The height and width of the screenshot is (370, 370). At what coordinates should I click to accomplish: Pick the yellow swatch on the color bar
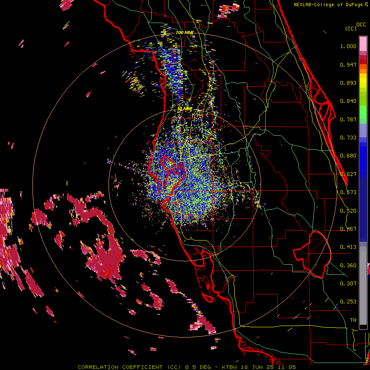click(x=363, y=80)
